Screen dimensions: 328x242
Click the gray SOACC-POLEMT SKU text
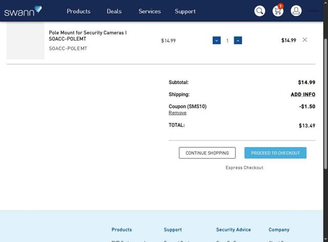[68, 48]
